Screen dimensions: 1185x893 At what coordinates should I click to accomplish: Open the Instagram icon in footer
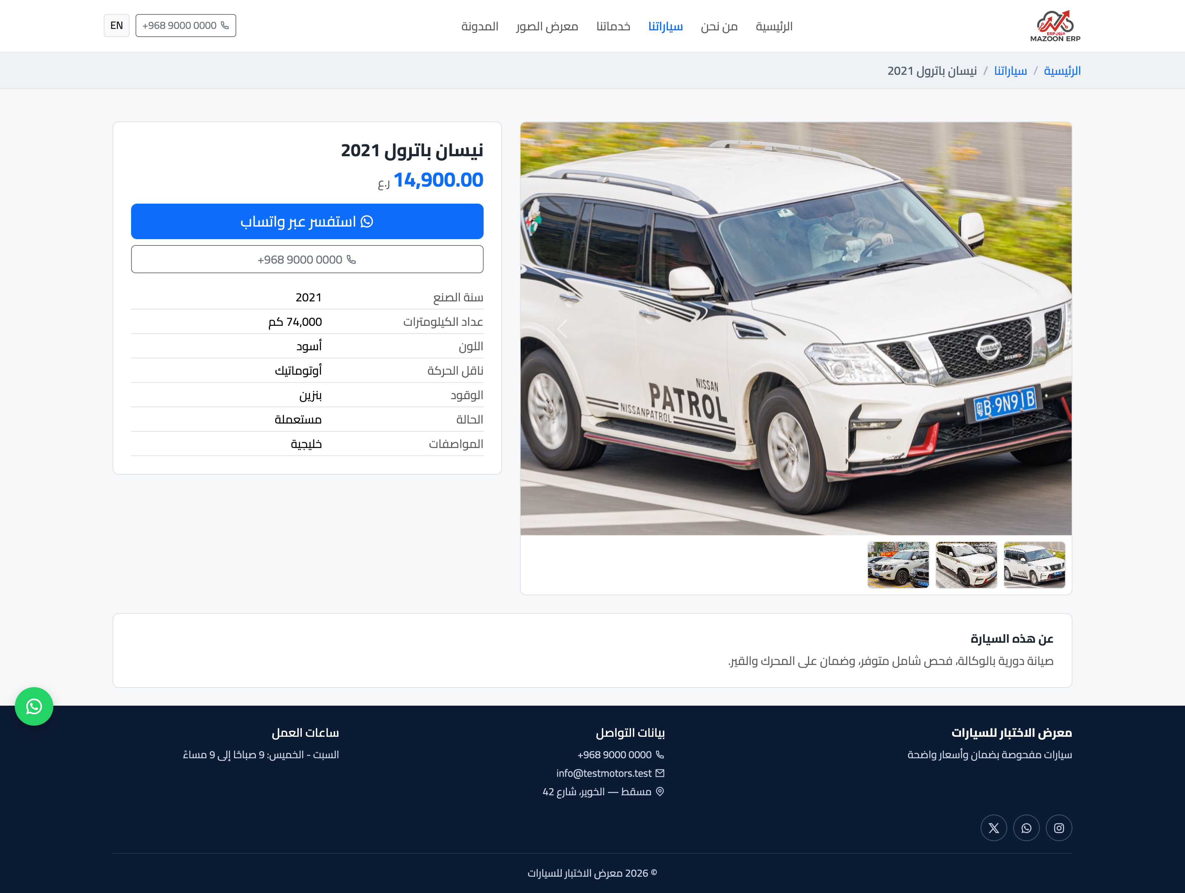(1059, 827)
